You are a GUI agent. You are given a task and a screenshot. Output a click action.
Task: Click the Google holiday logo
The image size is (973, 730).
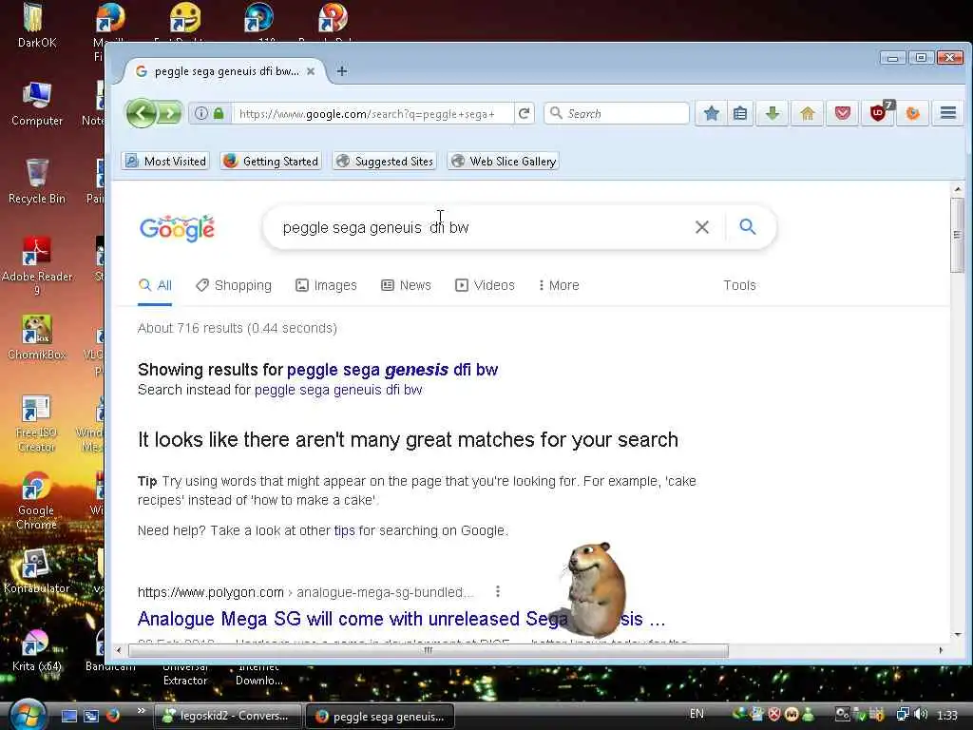click(x=178, y=228)
